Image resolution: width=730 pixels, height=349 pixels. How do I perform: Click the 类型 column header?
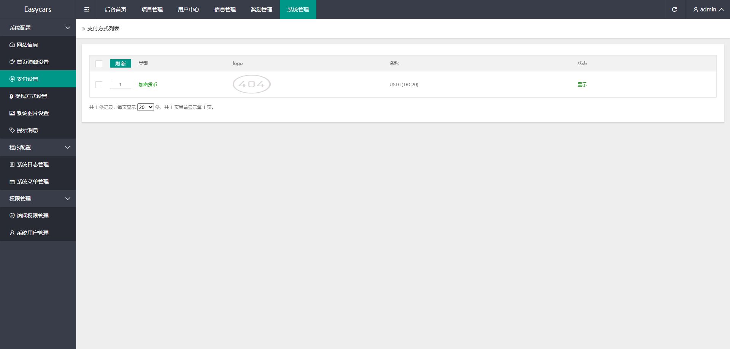(143, 63)
